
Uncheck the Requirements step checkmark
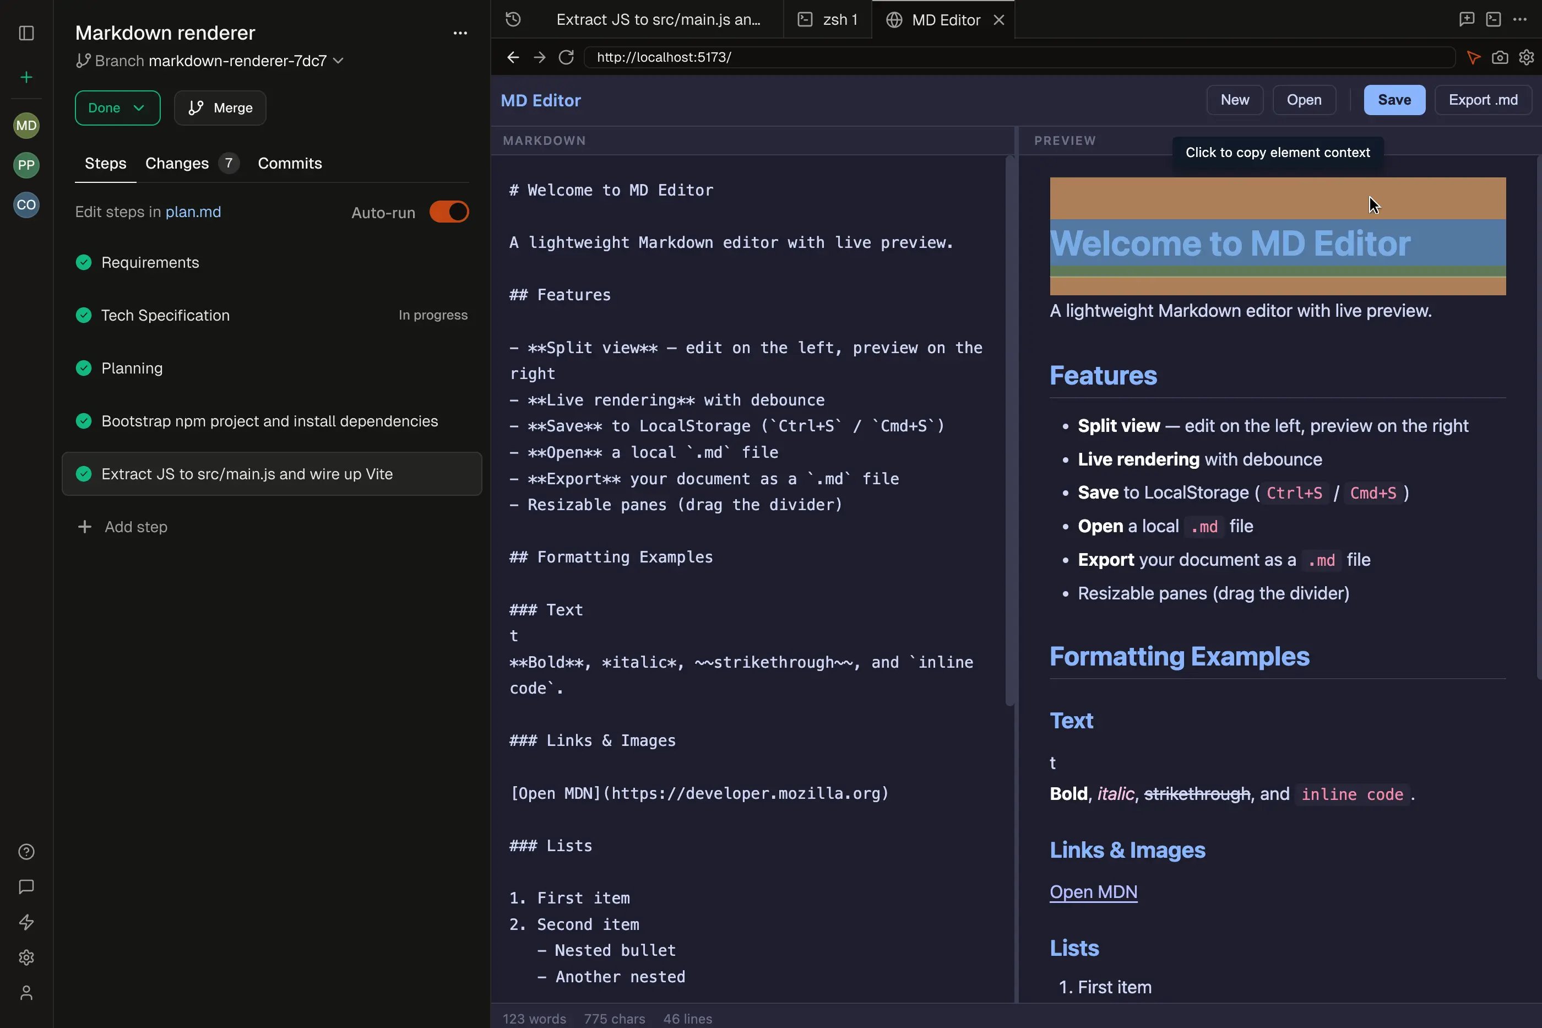pos(83,262)
